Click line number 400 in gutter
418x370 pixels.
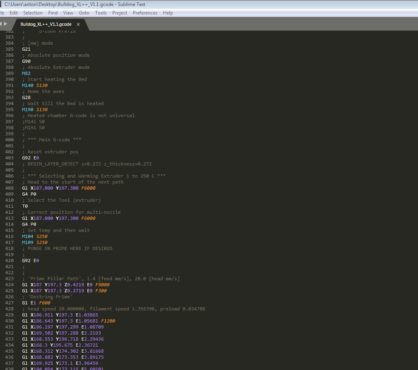click(9, 140)
